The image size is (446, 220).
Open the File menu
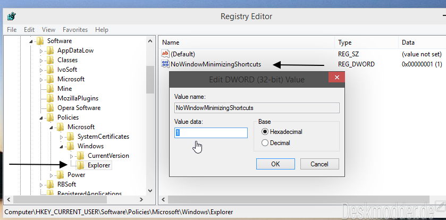[x=12, y=30]
